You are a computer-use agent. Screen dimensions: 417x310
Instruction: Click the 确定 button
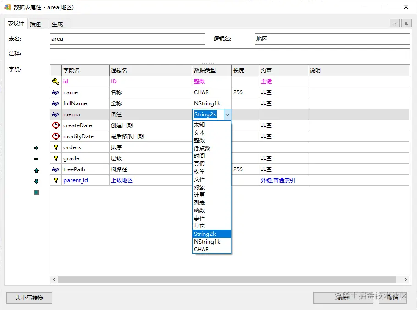coord(344,298)
